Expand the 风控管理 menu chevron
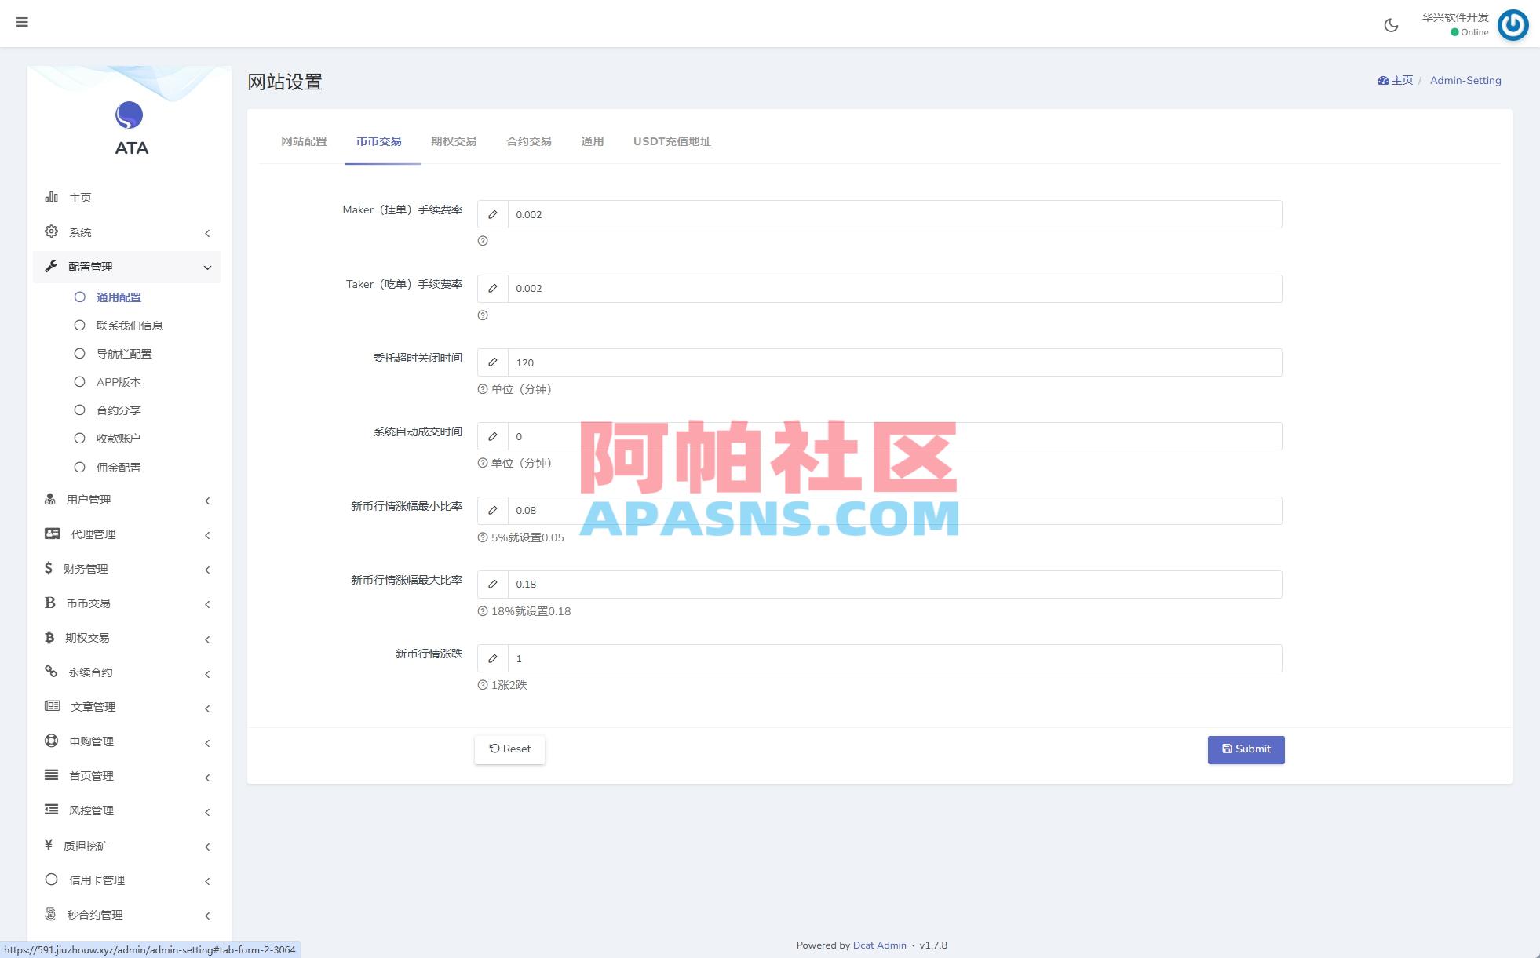 click(207, 812)
